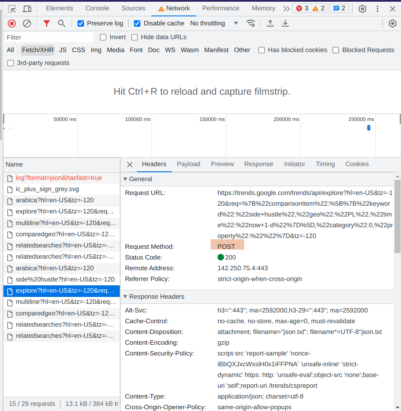
Task: Open DevTools settings gear
Action: click(362, 9)
